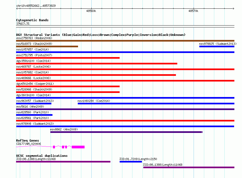Select the nsv978908 (Sudmant2013) label

pos(35,124)
